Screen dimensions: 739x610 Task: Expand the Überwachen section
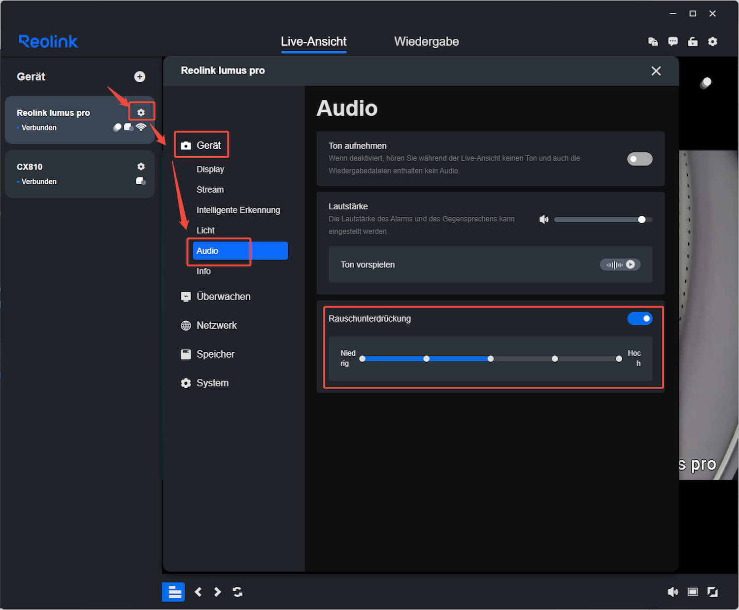point(223,297)
